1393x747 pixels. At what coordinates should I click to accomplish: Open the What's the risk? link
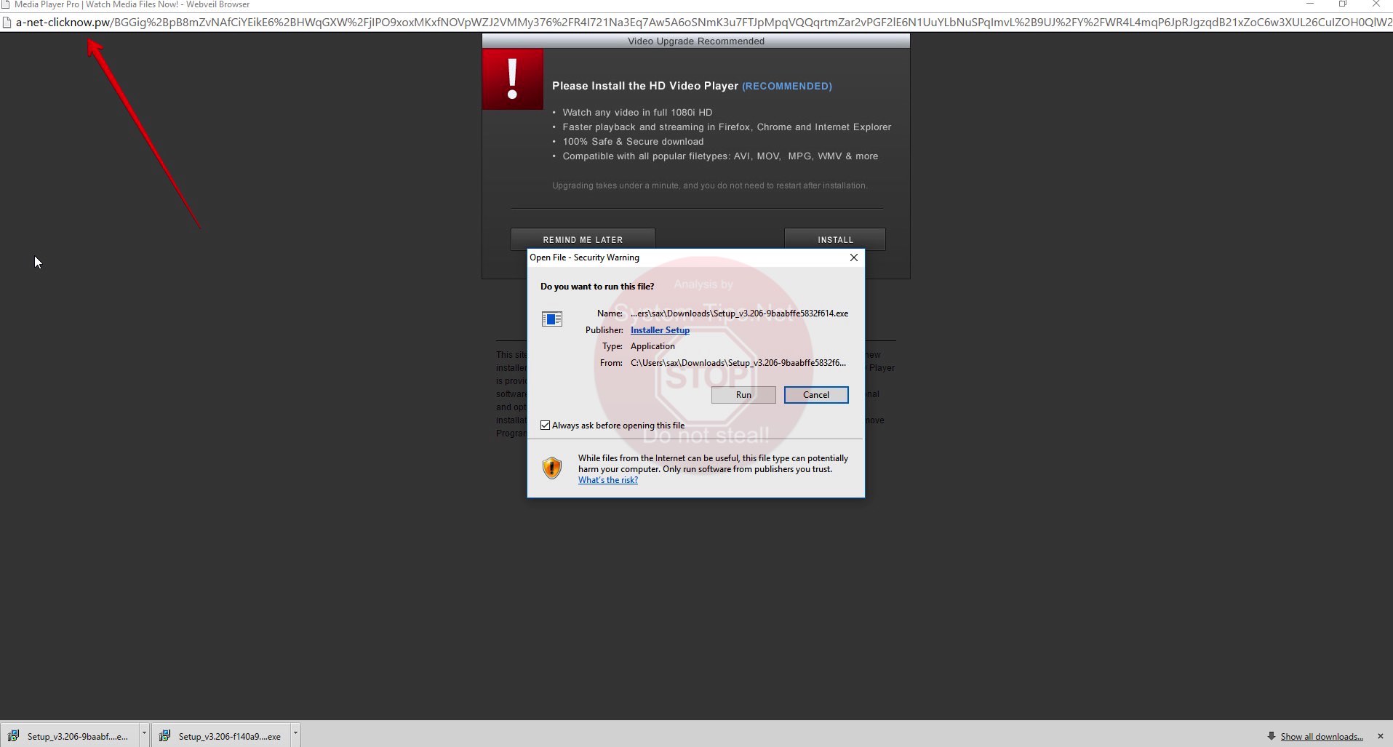[607, 480]
